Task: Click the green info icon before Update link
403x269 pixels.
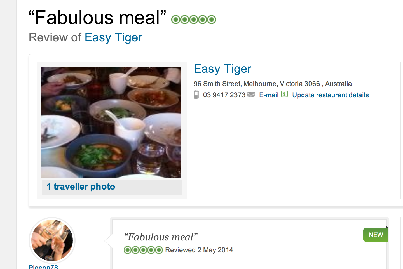Action: point(284,94)
